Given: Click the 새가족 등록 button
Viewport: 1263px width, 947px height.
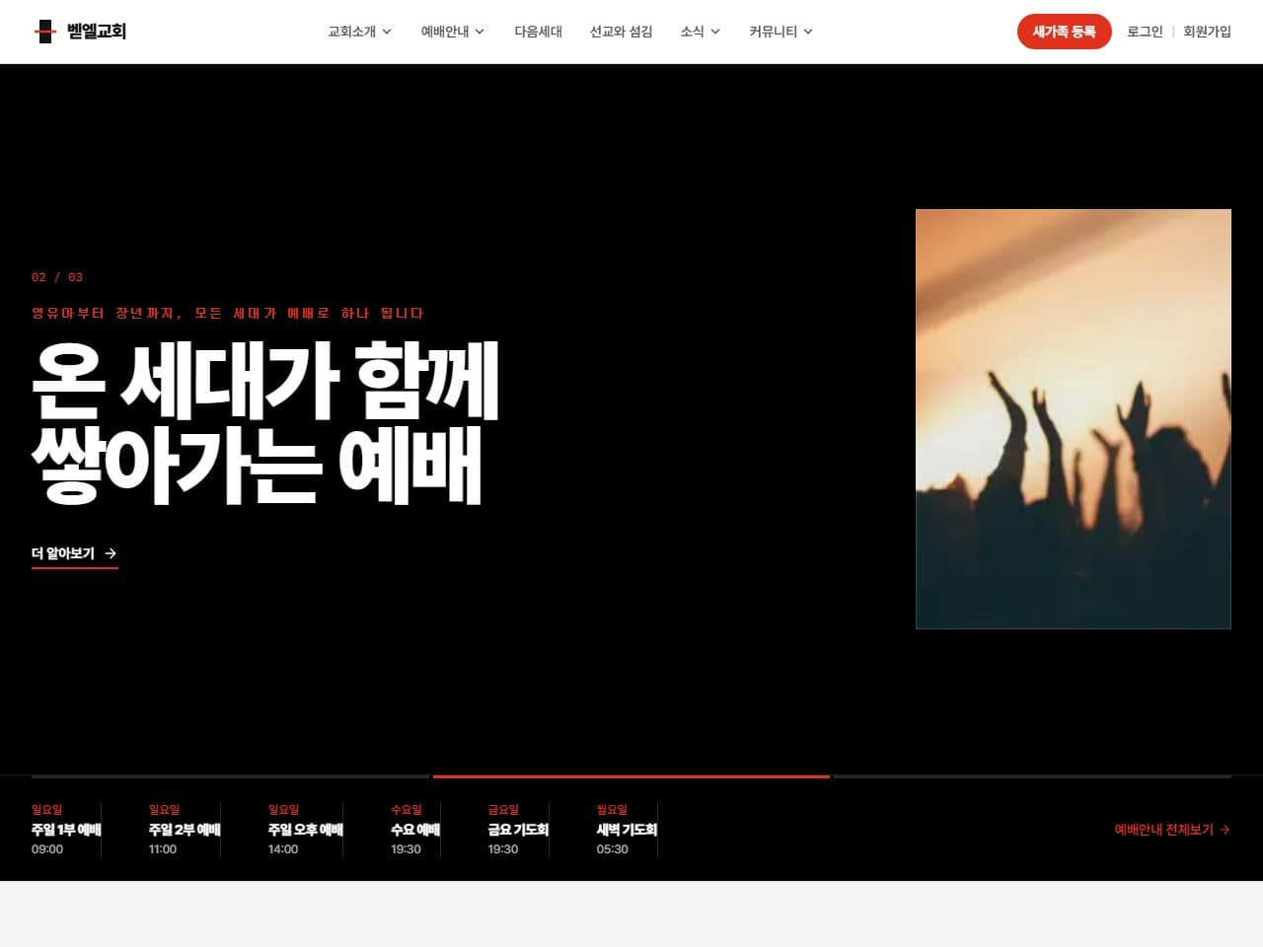Looking at the screenshot, I should 1064,32.
